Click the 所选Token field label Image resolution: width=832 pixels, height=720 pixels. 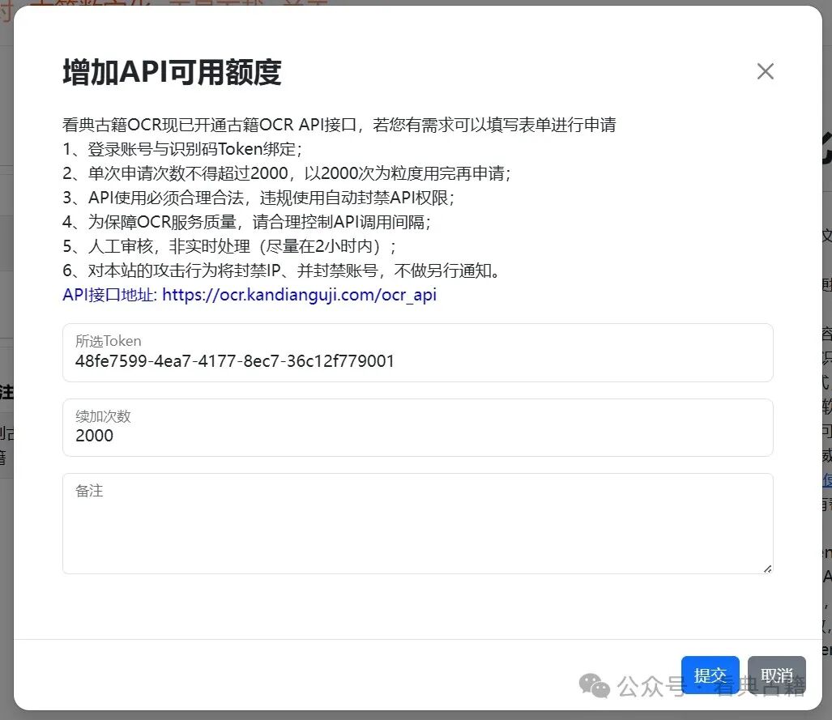[x=107, y=341]
